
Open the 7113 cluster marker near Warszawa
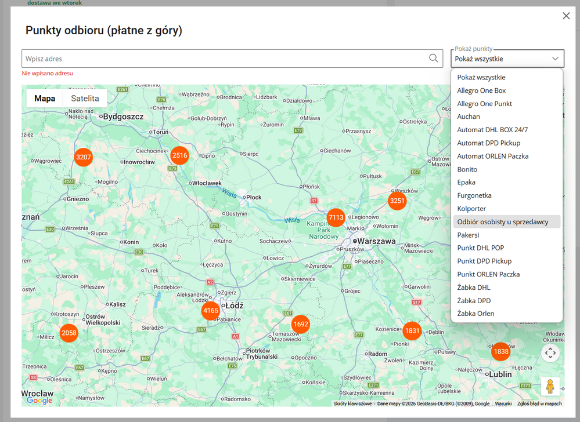pos(336,218)
